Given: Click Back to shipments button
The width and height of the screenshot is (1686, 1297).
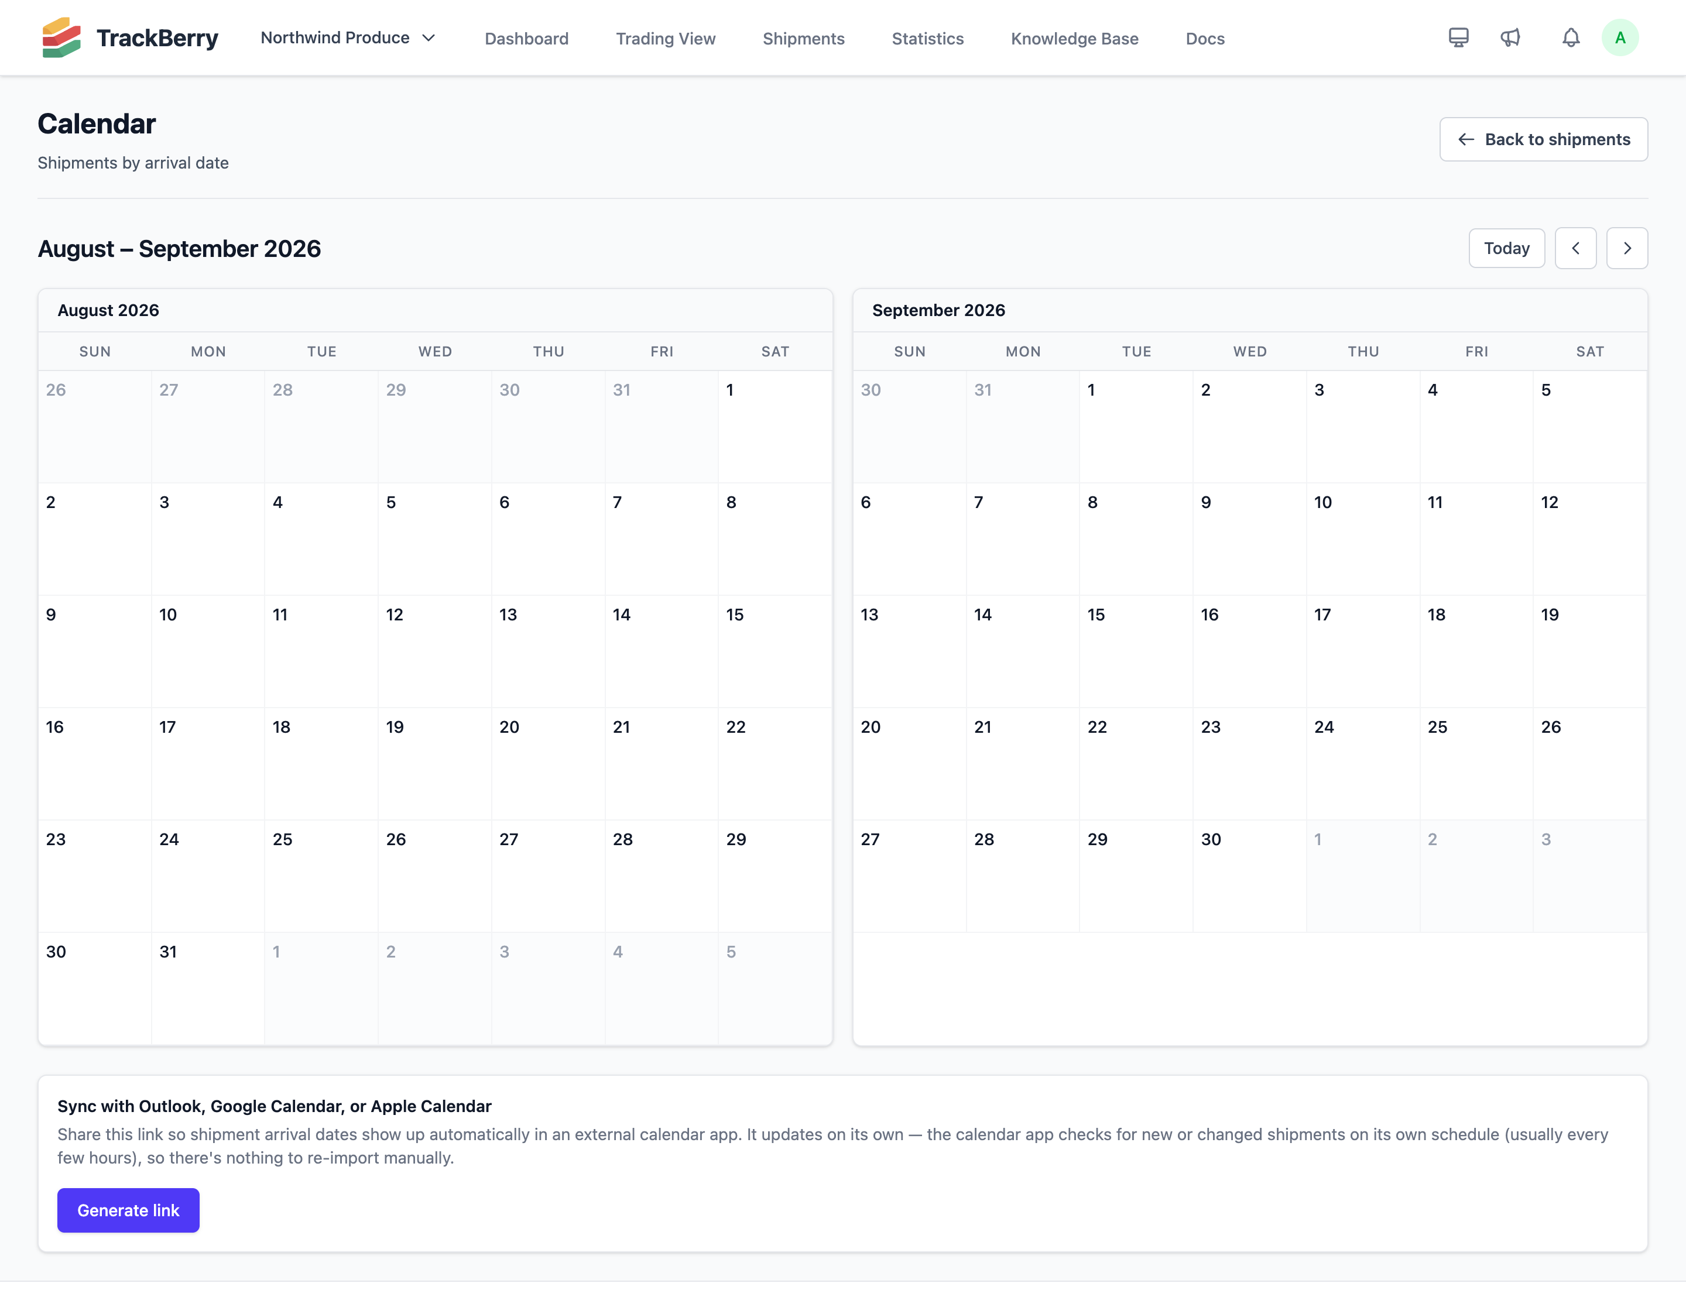Looking at the screenshot, I should click(1543, 139).
